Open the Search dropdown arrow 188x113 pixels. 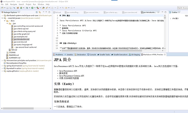(x=49, y=8)
